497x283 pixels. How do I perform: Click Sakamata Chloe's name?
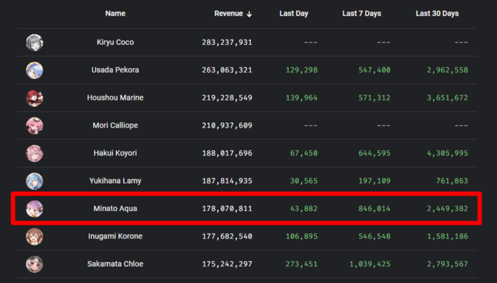coord(115,264)
